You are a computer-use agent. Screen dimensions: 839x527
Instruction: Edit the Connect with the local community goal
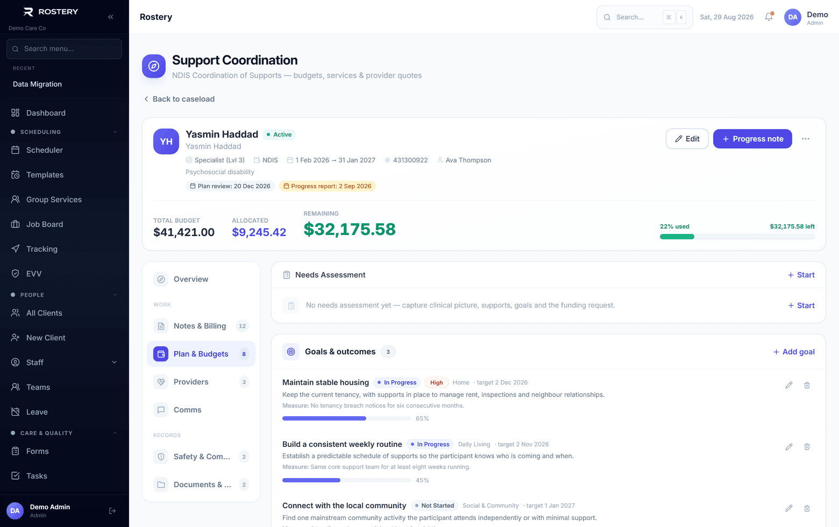tap(789, 508)
